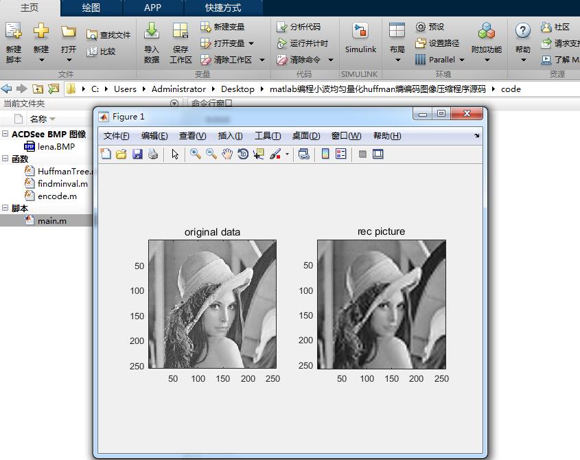580x460 pixels.
Task: Toggle the Pan hand tool
Action: coord(227,154)
